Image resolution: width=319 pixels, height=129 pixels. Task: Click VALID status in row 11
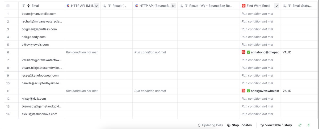pos(287,91)
